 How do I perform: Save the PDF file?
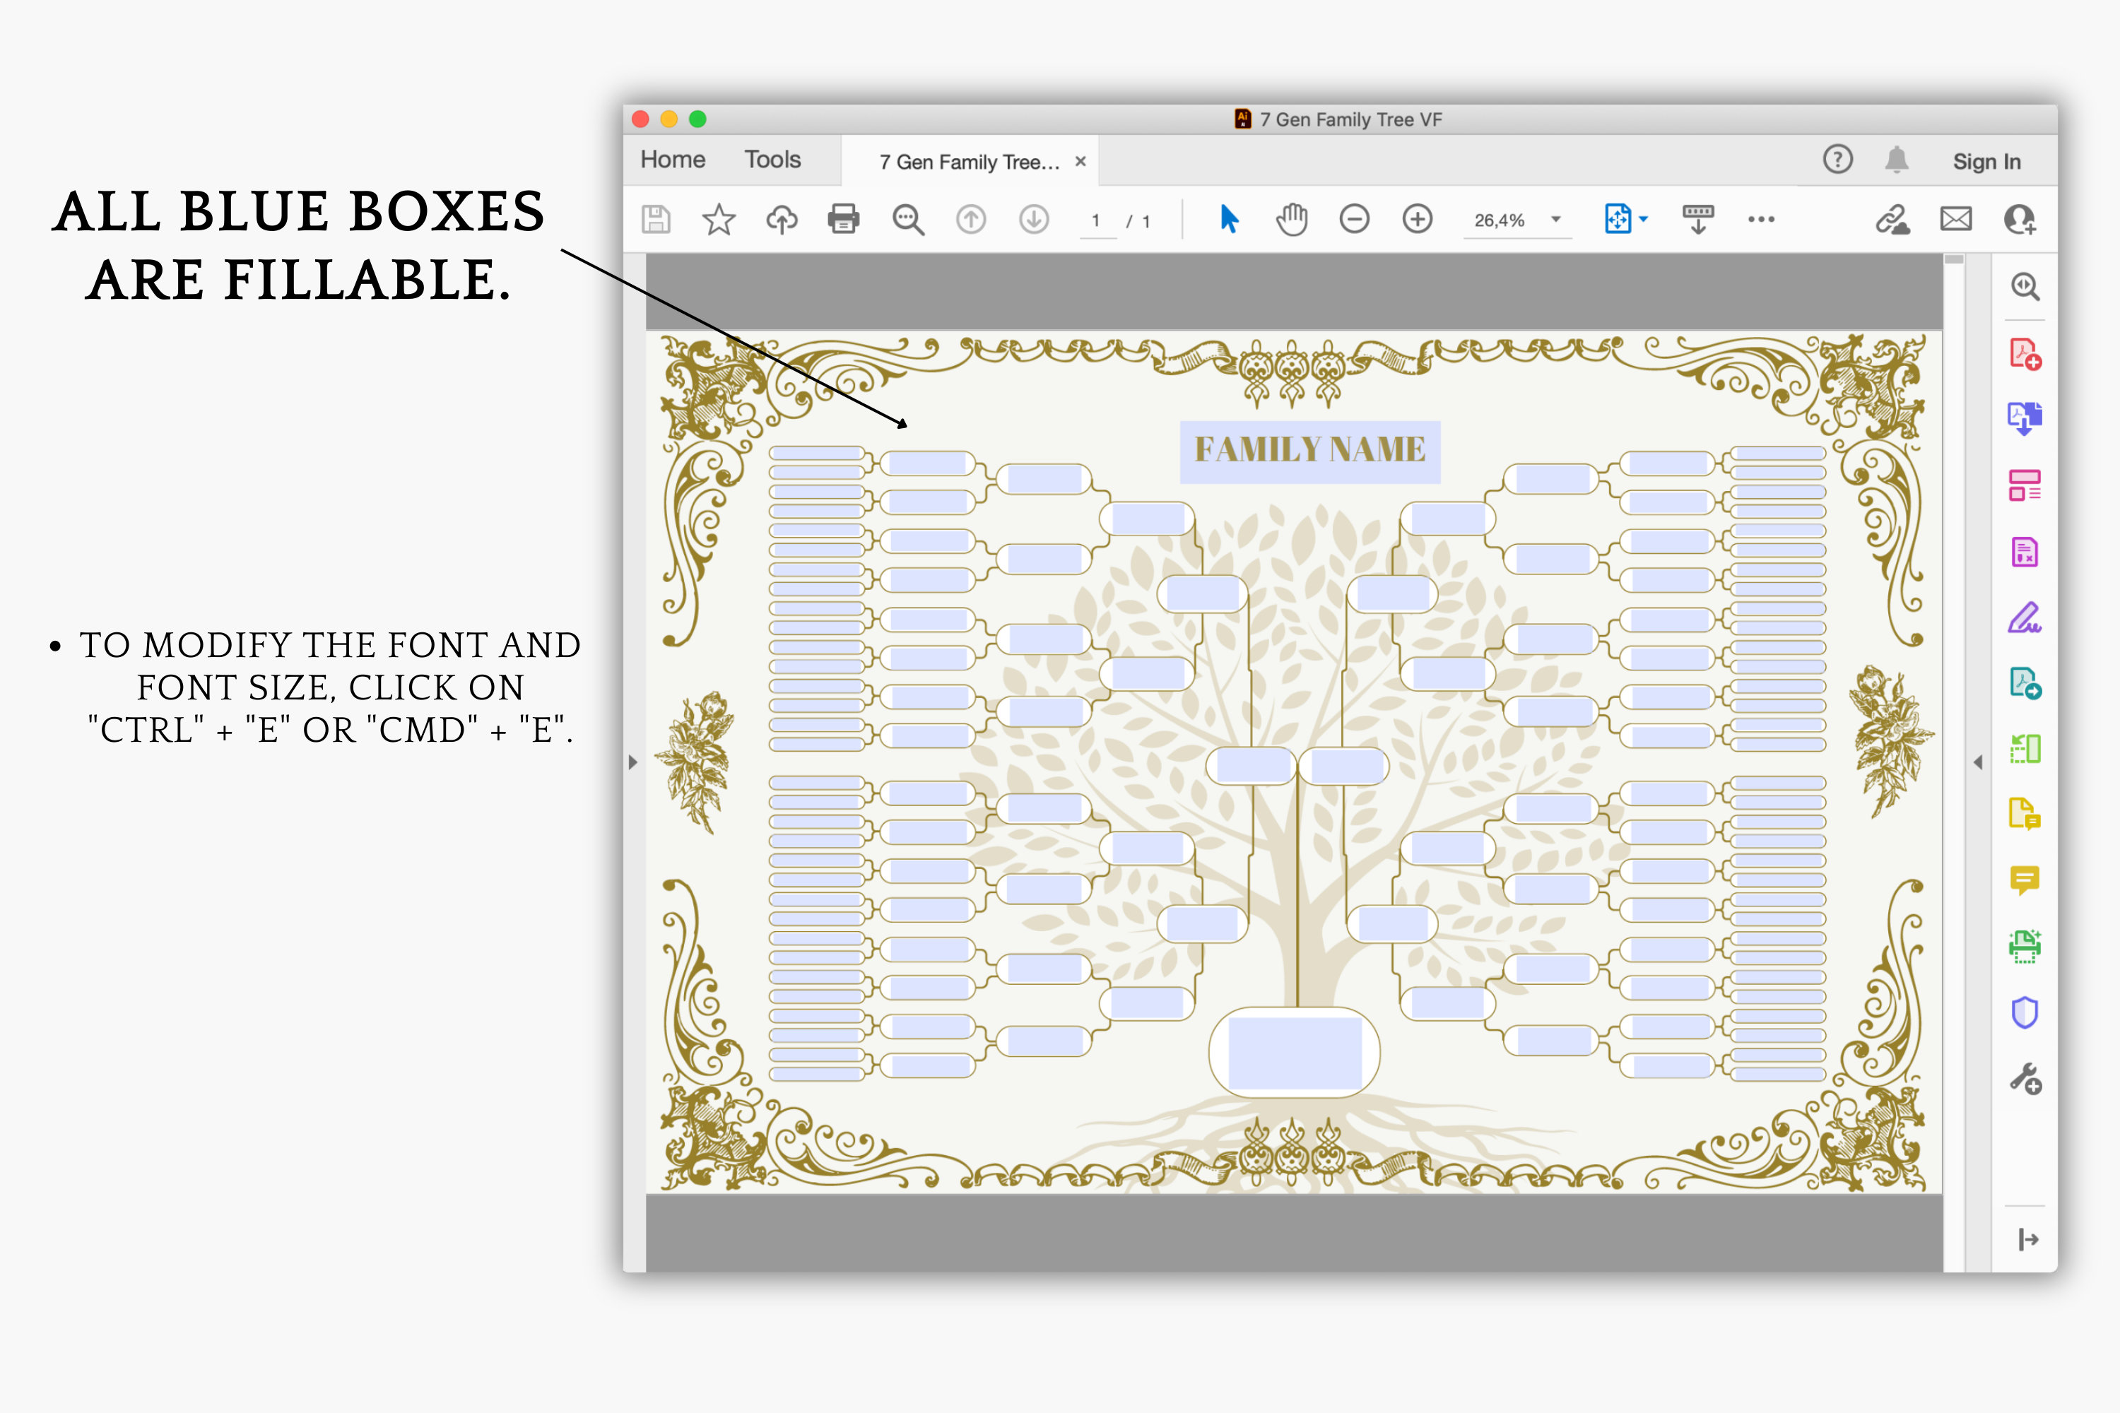coord(656,218)
